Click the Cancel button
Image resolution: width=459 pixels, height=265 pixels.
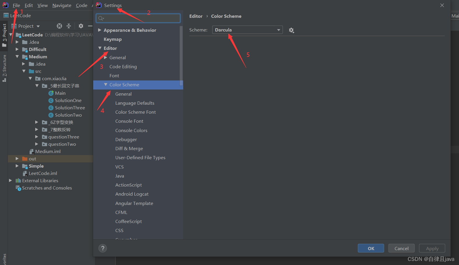401,248
